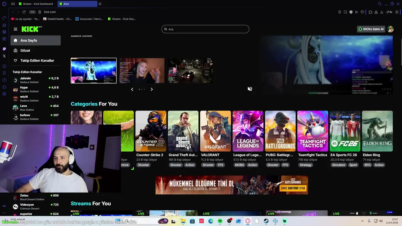
Task: Click the FPS tag under VALORANT
Action: [x=220, y=165]
